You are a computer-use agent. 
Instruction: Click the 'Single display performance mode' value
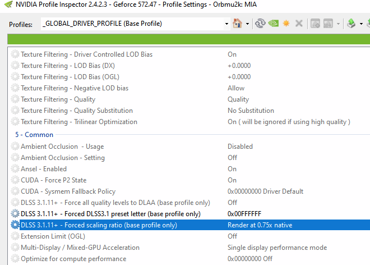(277, 248)
